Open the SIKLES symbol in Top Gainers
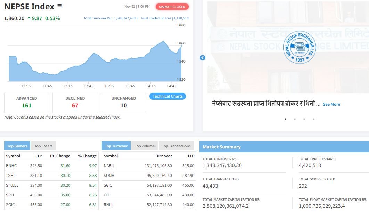This screenshot has height=212, width=369. tap(12, 185)
